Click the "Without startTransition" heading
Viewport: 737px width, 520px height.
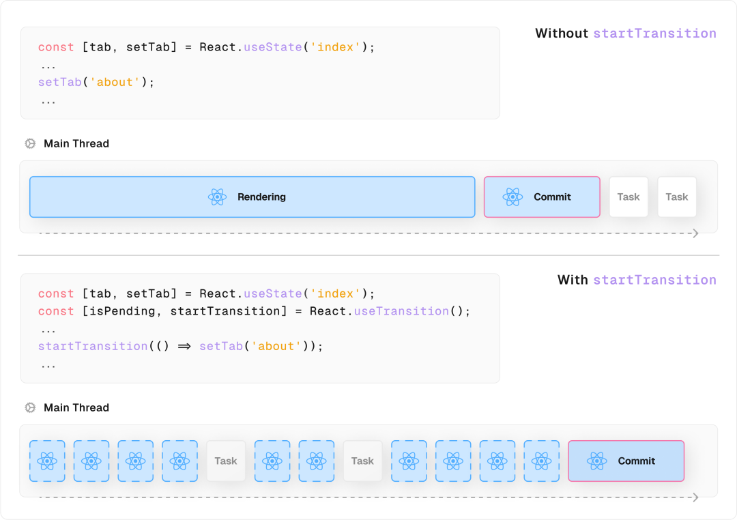625,33
